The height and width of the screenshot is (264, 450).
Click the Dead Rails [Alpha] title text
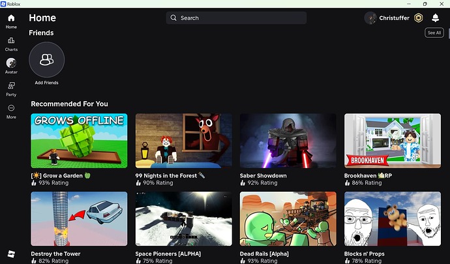click(x=264, y=254)
